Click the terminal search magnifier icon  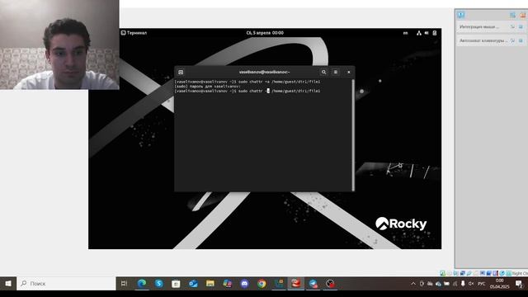323,72
